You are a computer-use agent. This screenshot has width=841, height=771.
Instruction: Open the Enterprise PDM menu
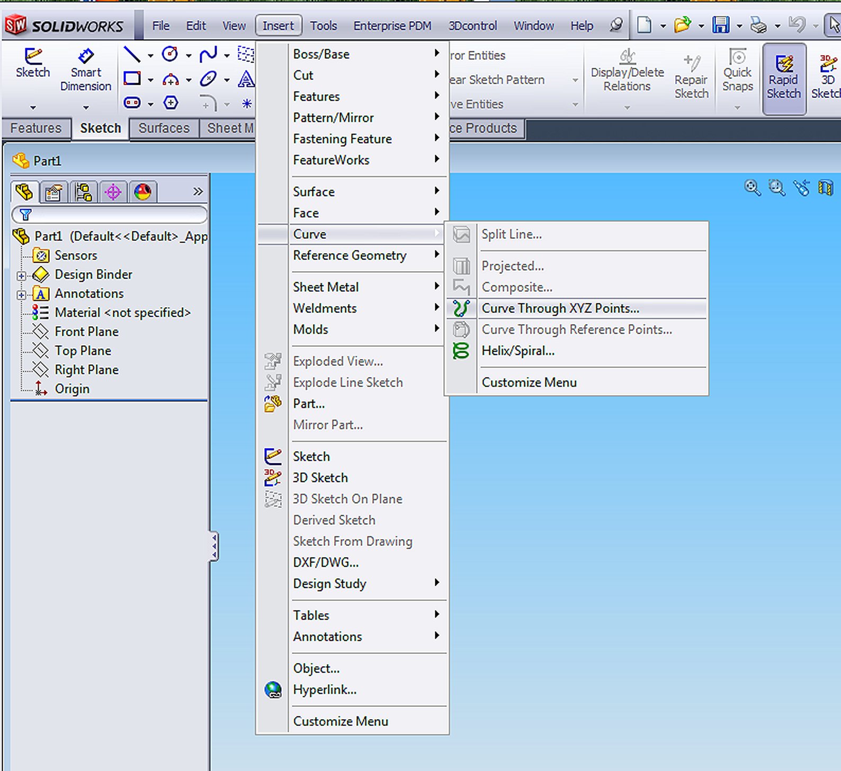(392, 25)
